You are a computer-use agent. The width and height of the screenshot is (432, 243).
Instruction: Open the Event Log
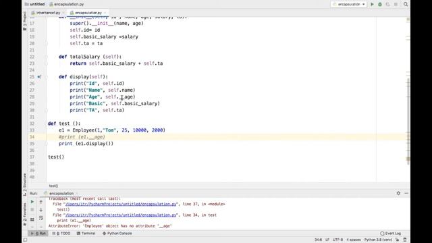[391, 234]
